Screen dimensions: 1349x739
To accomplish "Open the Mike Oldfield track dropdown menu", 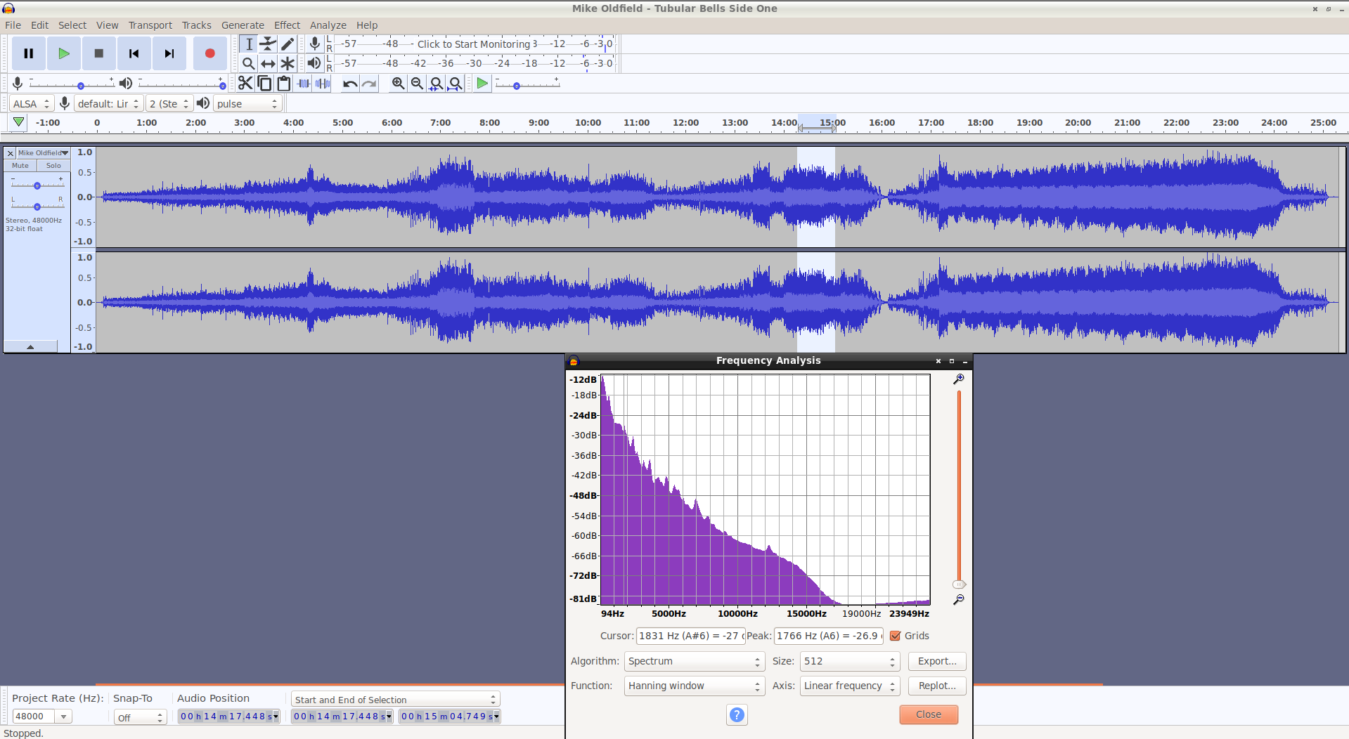I will point(44,152).
